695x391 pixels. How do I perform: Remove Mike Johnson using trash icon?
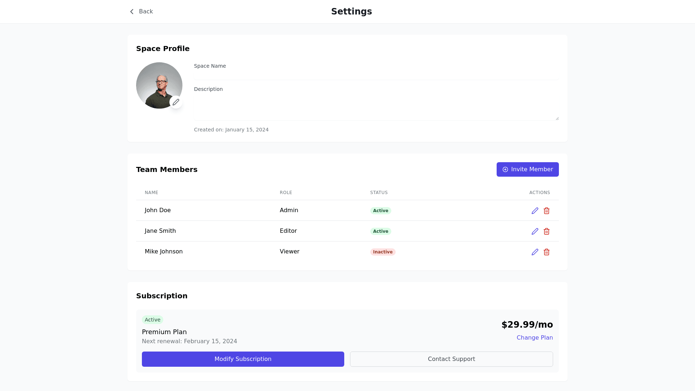coord(547,252)
